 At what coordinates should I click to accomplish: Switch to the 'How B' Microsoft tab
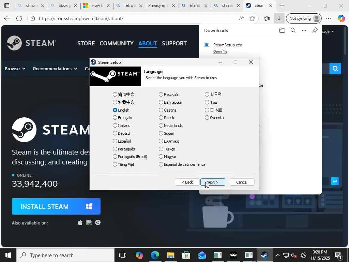(x=96, y=5)
